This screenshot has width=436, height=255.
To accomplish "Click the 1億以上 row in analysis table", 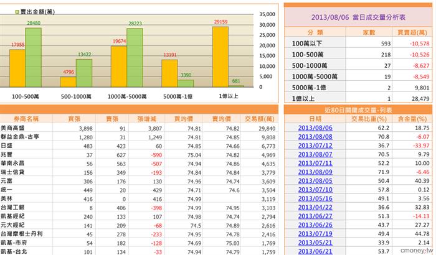I will [358, 98].
